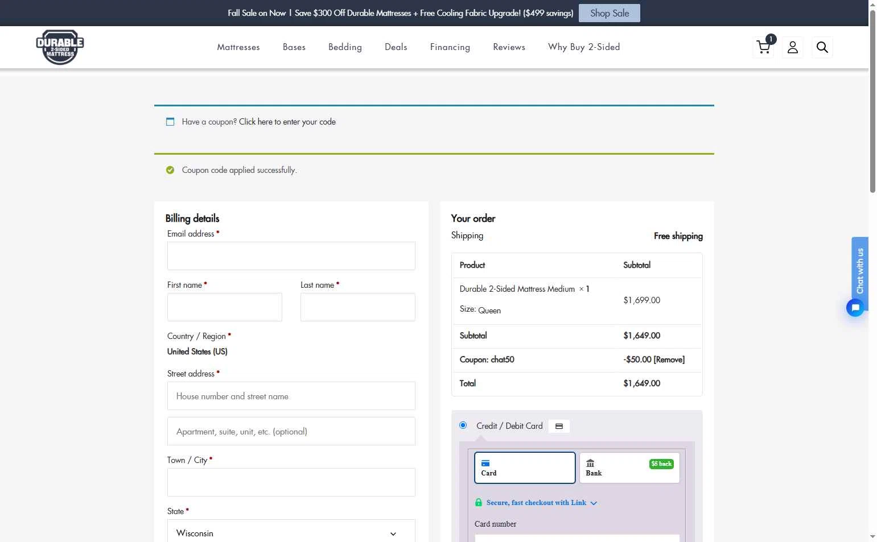Open the blue chat bubble icon

(855, 308)
